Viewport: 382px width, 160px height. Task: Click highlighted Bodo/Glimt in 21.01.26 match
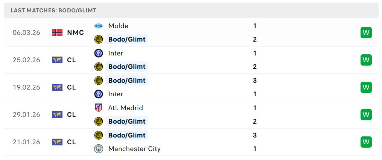click(127, 135)
